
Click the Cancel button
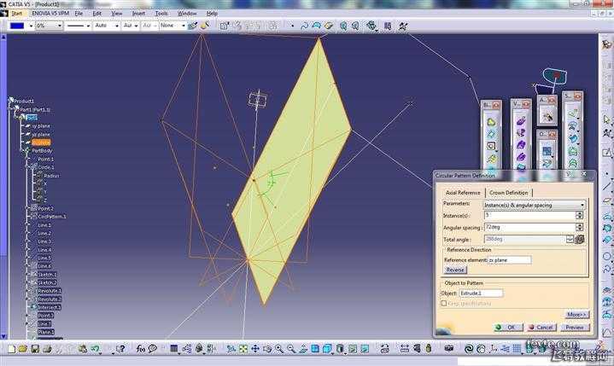(541, 328)
